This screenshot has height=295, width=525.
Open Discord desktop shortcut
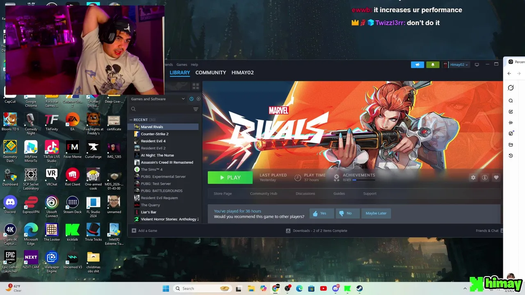10,204
